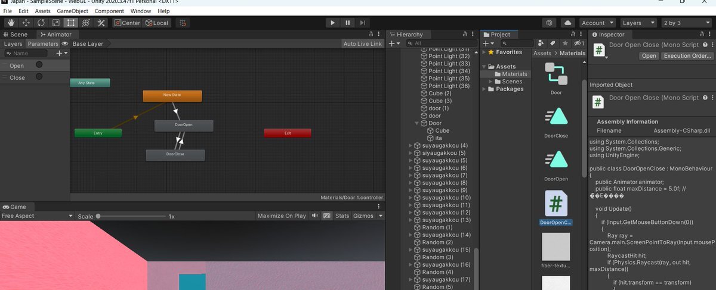The width and height of the screenshot is (716, 290).
Task: Click Assets in the Project breadcrumb
Action: [542, 53]
